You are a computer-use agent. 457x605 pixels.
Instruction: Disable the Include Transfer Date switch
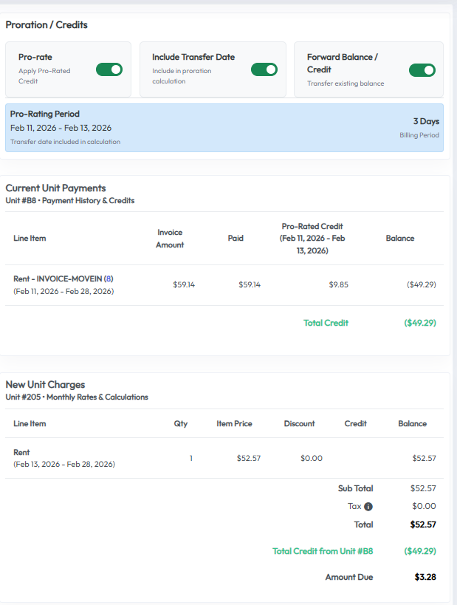click(x=264, y=69)
